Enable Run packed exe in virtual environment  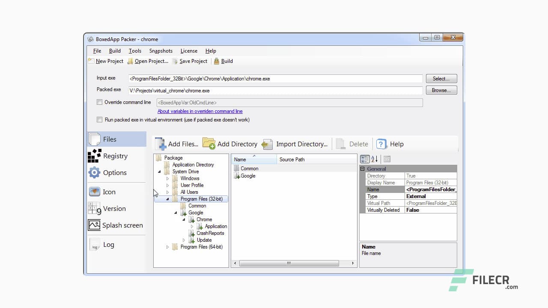[100, 120]
